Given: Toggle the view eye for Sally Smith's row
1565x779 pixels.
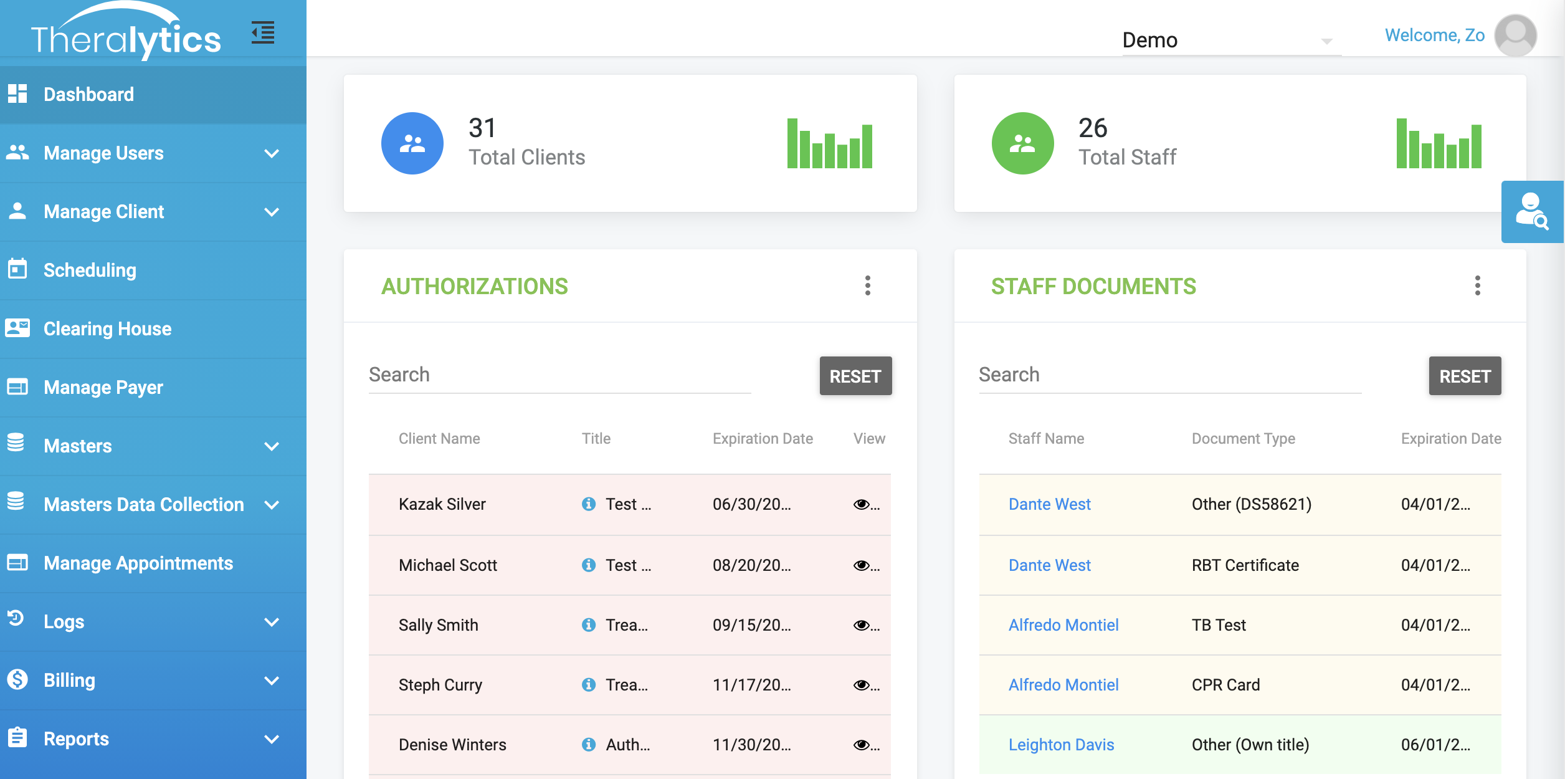Looking at the screenshot, I should [862, 624].
